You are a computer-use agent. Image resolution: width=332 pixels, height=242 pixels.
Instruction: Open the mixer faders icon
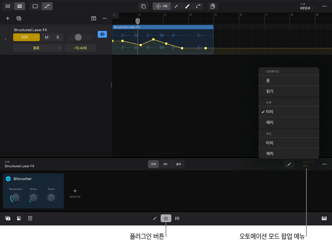177,218
